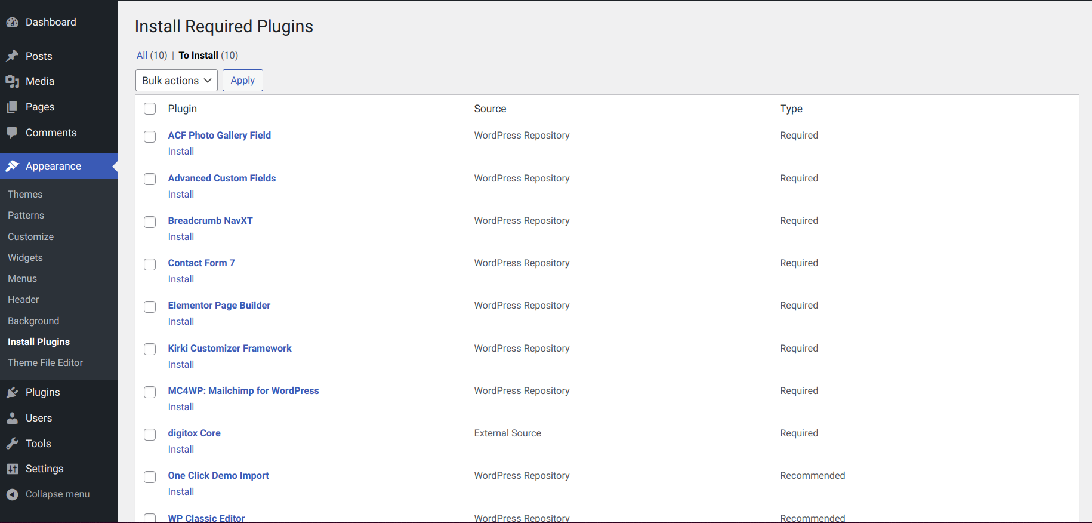Tick the select-all checkbox in Plugin header
The width and height of the screenshot is (1092, 523).
[150, 109]
